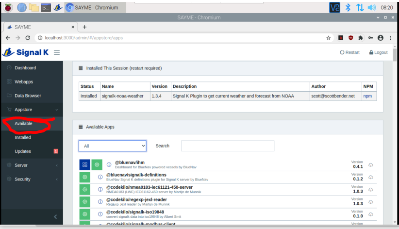Focus the app Search input field
399x229 pixels.
(228, 146)
